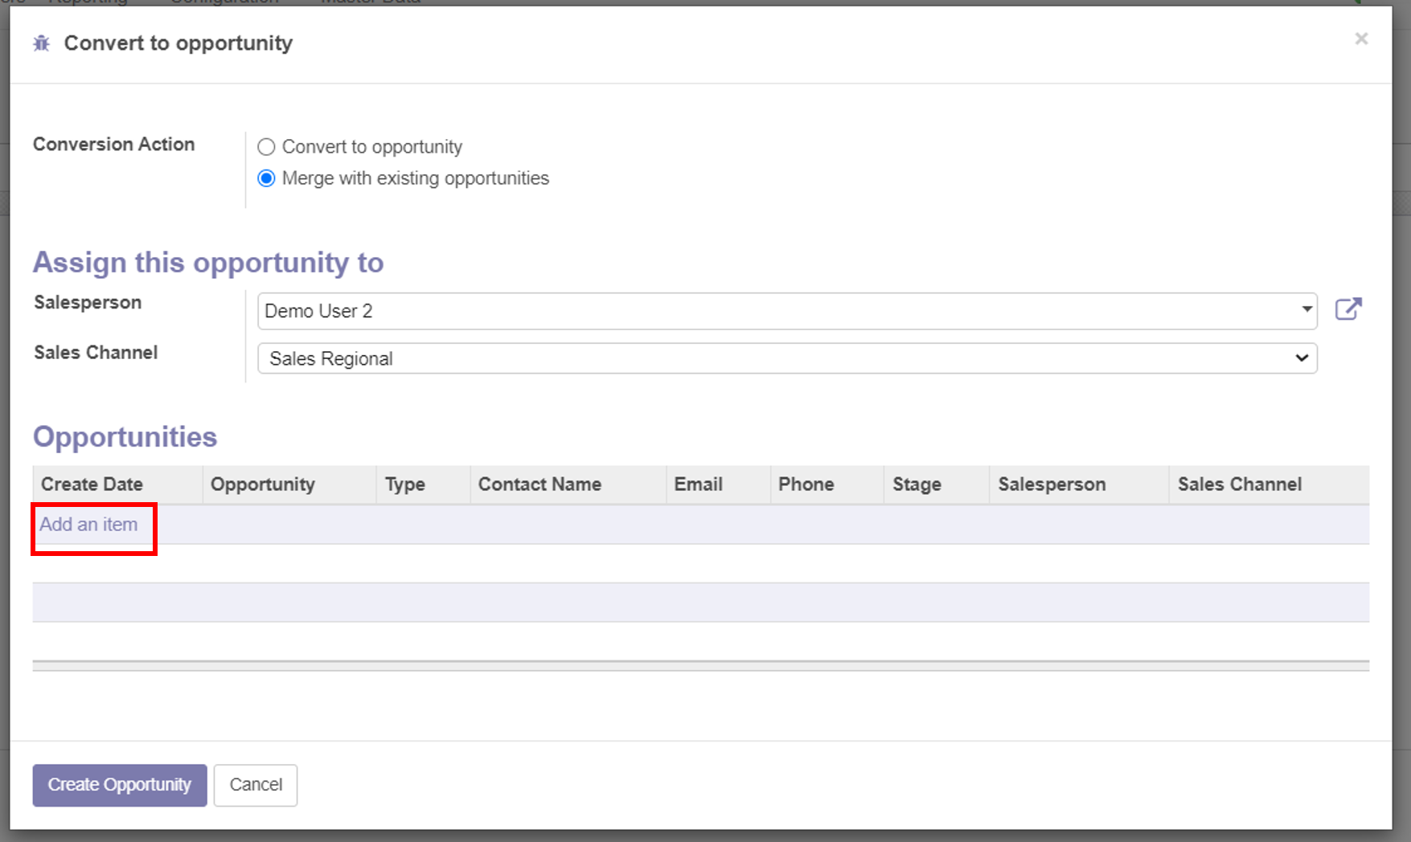Sort by the Create Date column header
The width and height of the screenshot is (1411, 842).
coord(117,484)
